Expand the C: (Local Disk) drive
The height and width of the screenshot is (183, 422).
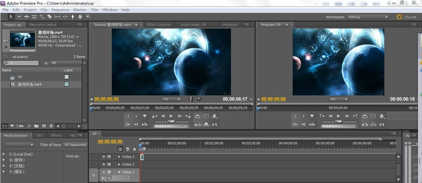(4, 154)
